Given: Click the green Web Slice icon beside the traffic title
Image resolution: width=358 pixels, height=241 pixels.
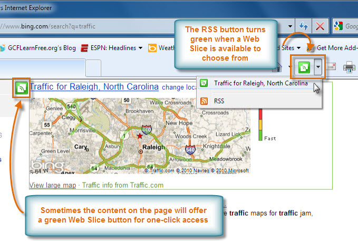Looking at the screenshot, I should (22, 88).
